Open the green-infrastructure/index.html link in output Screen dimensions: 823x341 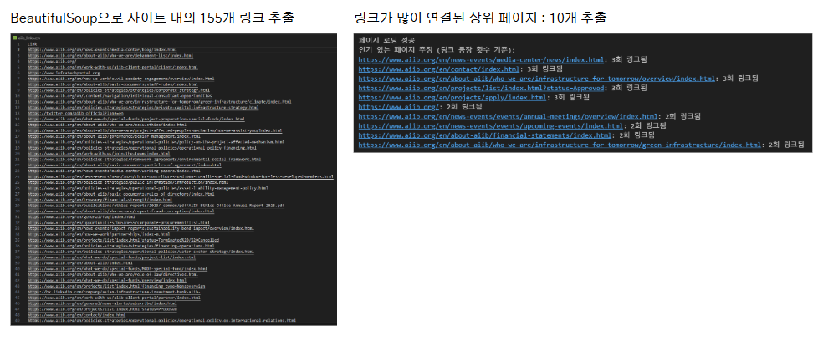(560, 145)
